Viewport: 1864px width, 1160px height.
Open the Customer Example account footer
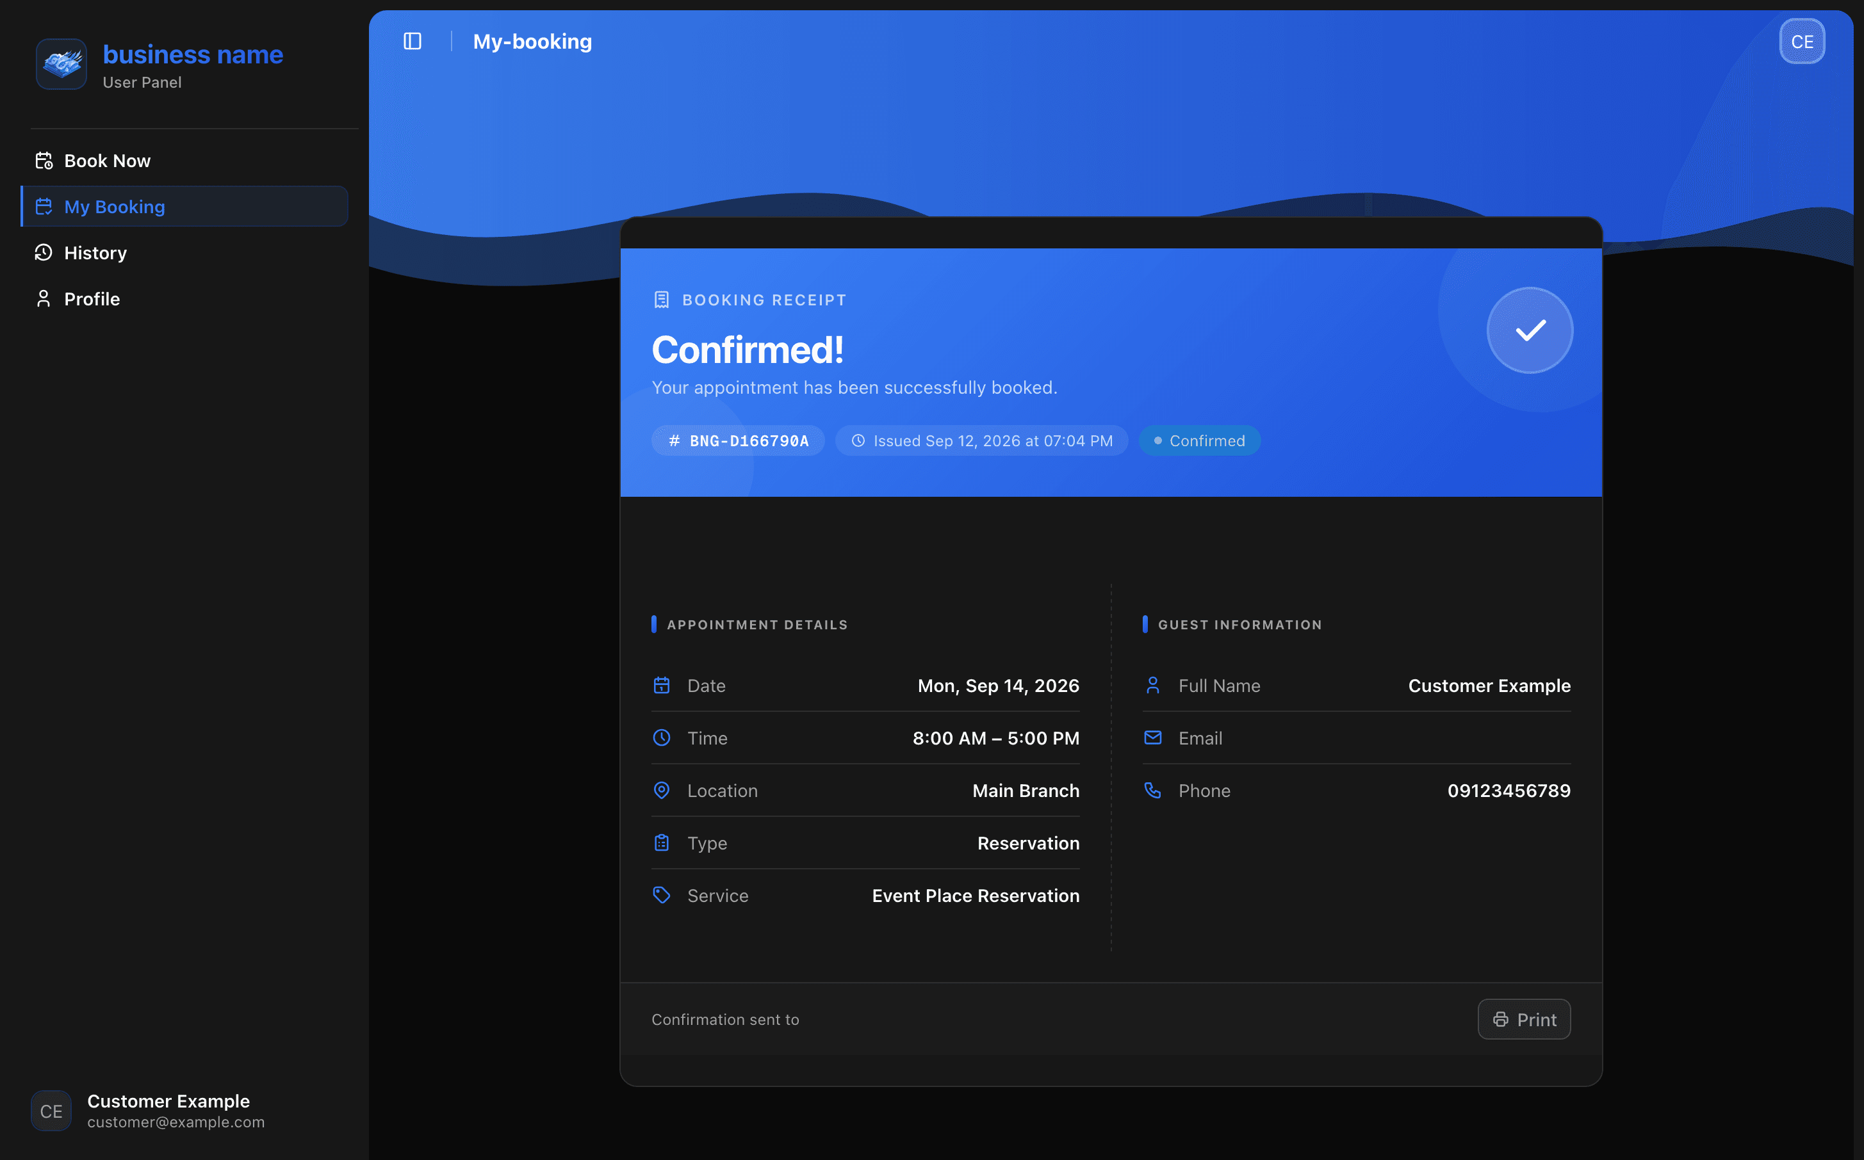pos(184,1111)
